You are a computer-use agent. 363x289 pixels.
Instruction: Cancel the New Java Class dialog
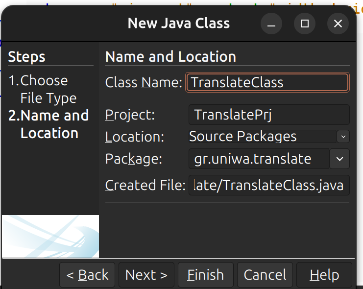coord(265,275)
